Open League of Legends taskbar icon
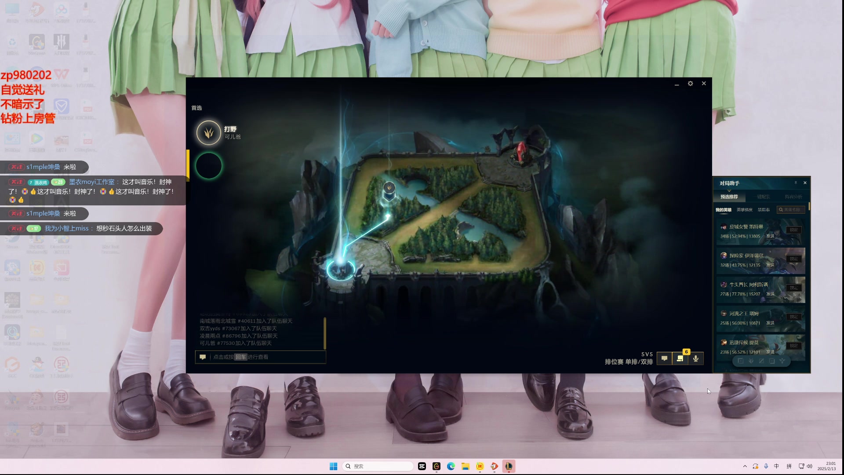Screen dimensions: 844x475 tap(509, 466)
